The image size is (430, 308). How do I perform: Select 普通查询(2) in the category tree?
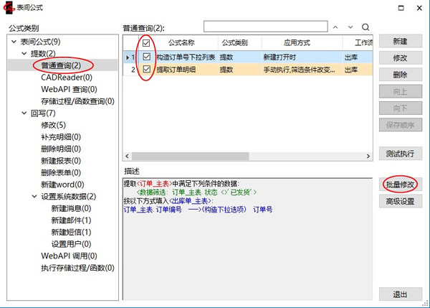pos(66,66)
